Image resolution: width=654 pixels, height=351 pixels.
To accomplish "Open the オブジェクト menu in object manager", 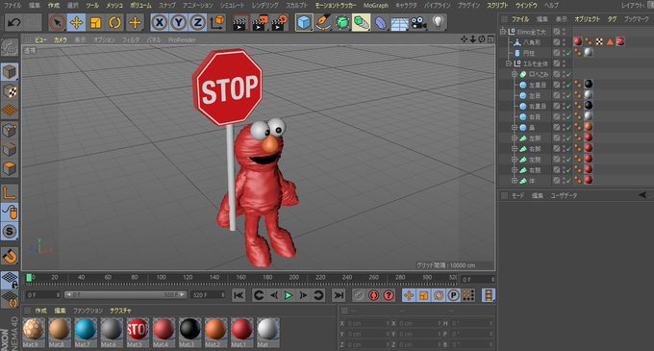I will pyautogui.click(x=587, y=19).
